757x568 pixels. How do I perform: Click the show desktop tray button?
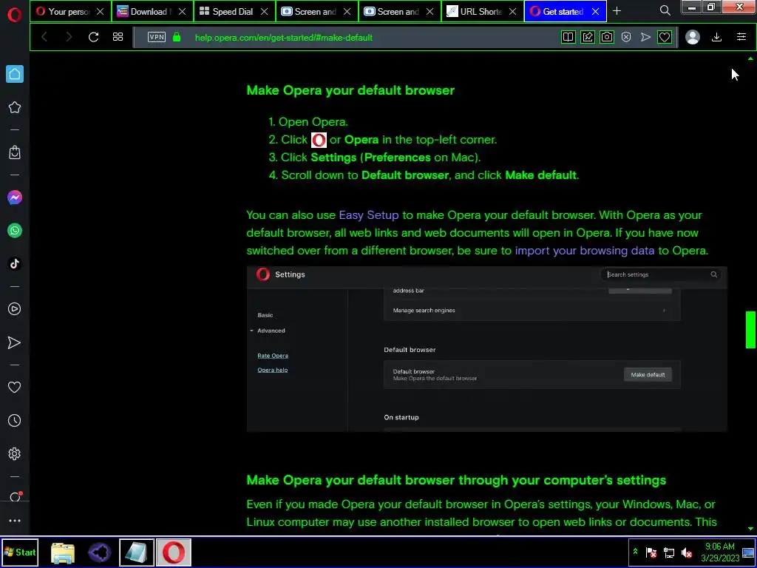coord(748,552)
